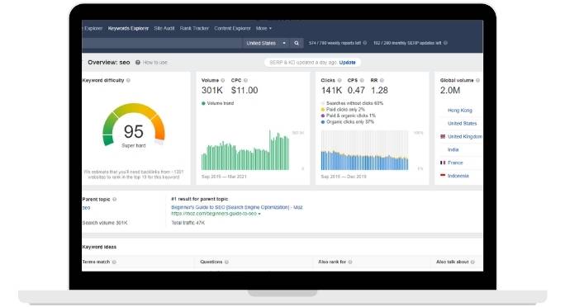The width and height of the screenshot is (565, 307).
Task: Click info icon beside CPC
Action: pos(245,81)
